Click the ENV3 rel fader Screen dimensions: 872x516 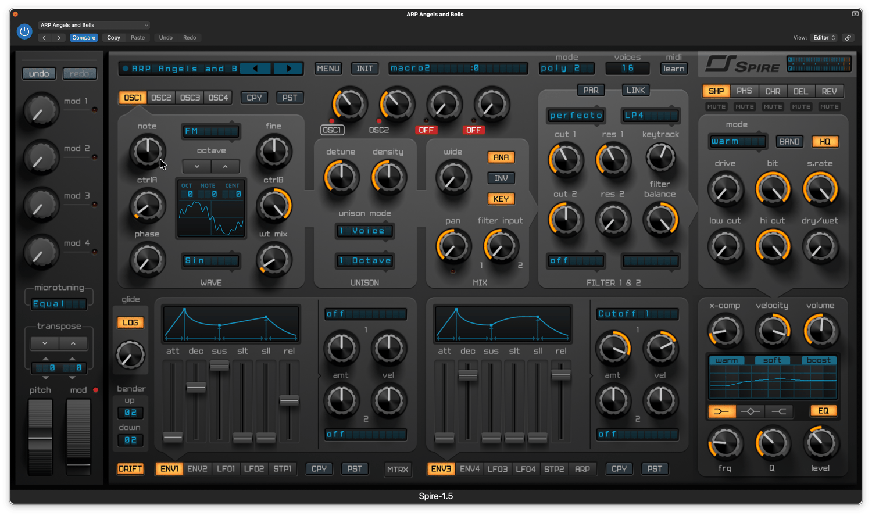point(561,375)
